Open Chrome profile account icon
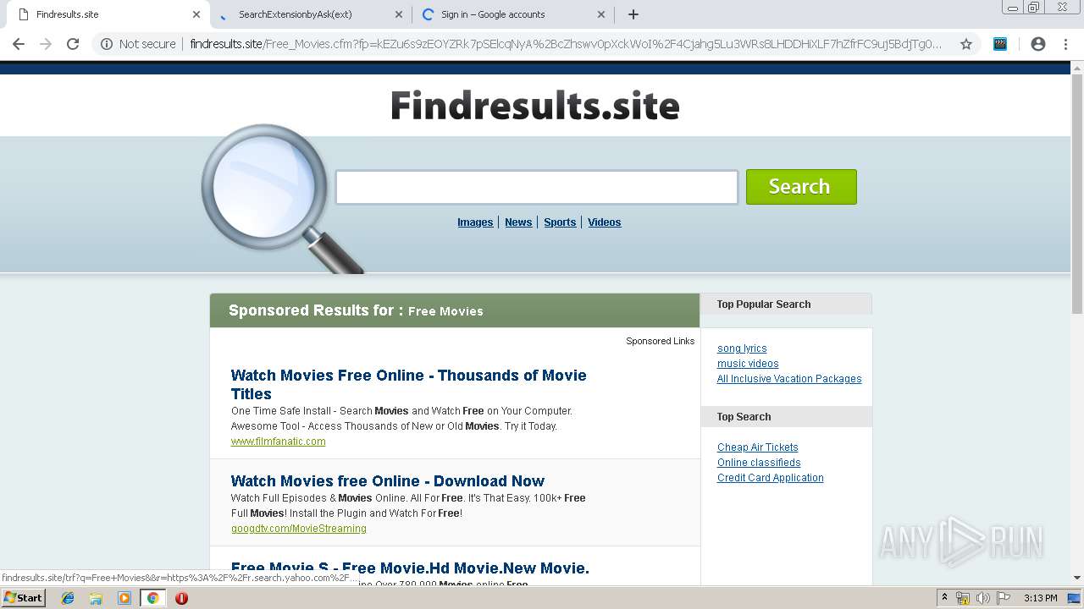 pyautogui.click(x=1038, y=44)
